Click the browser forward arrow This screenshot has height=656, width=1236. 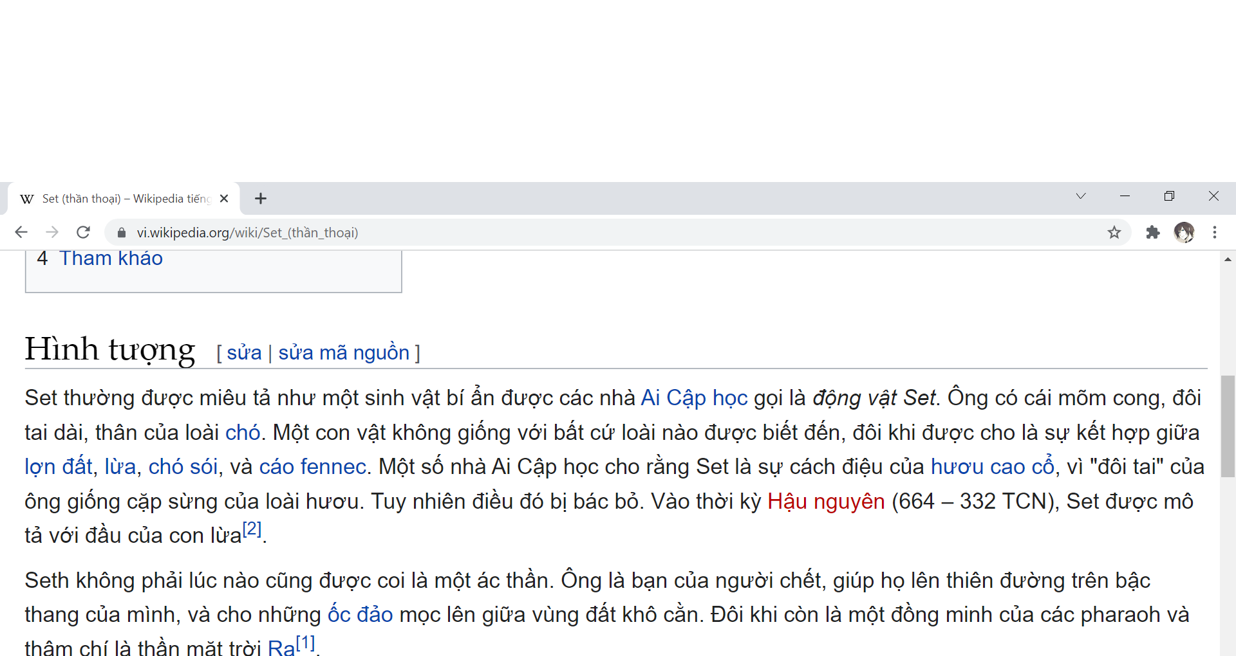tap(52, 232)
